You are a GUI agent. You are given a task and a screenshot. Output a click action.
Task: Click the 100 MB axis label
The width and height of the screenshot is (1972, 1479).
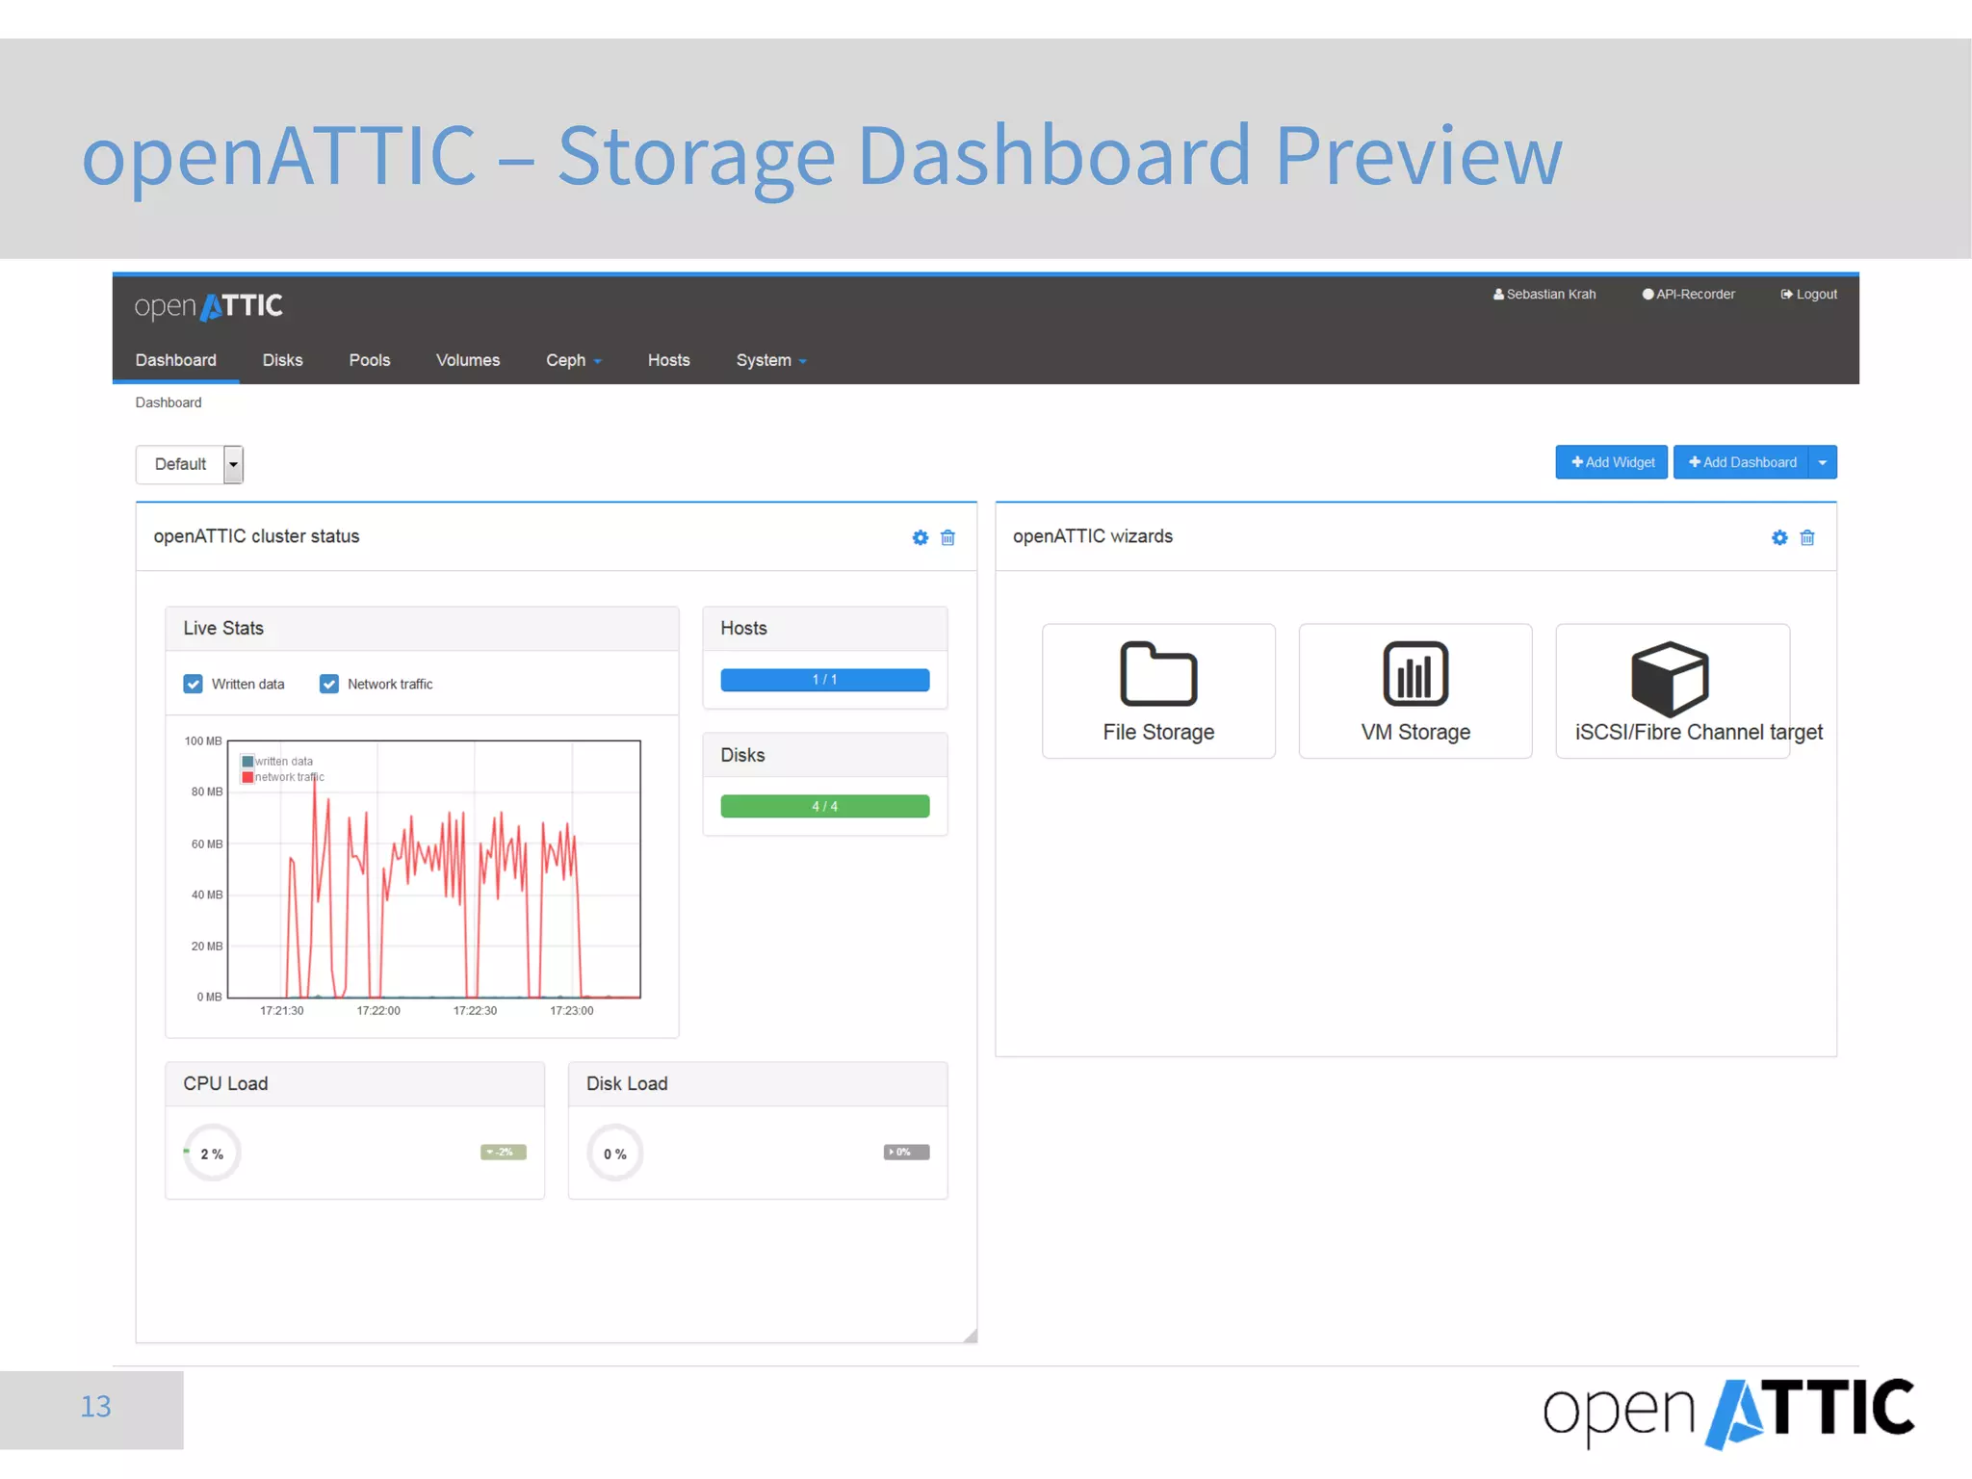(x=203, y=741)
